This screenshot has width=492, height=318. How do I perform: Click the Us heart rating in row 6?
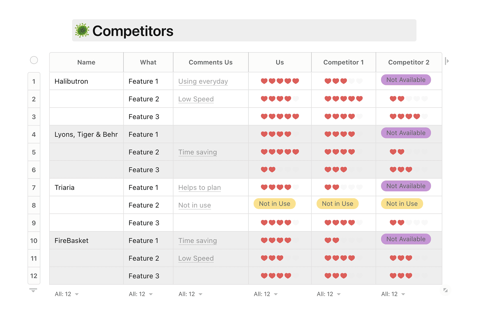[280, 170]
